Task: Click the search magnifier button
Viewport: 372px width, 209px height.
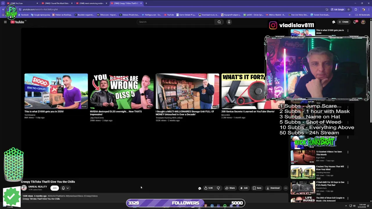Action: (x=219, y=22)
